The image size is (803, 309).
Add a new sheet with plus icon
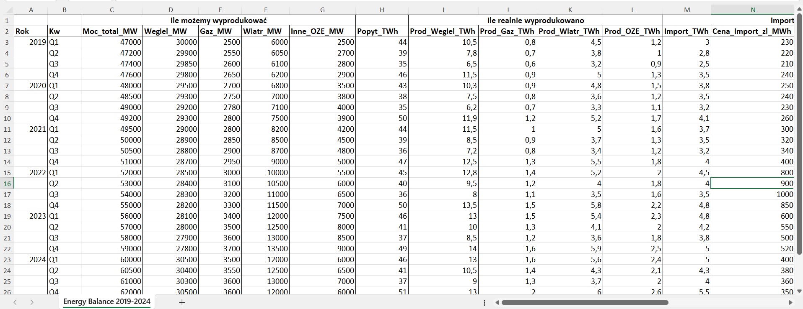[182, 302]
